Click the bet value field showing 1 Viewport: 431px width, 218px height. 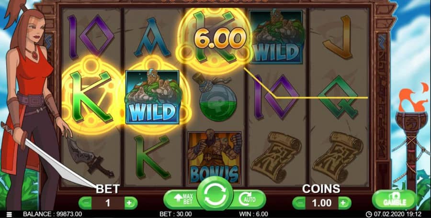pyautogui.click(x=108, y=203)
